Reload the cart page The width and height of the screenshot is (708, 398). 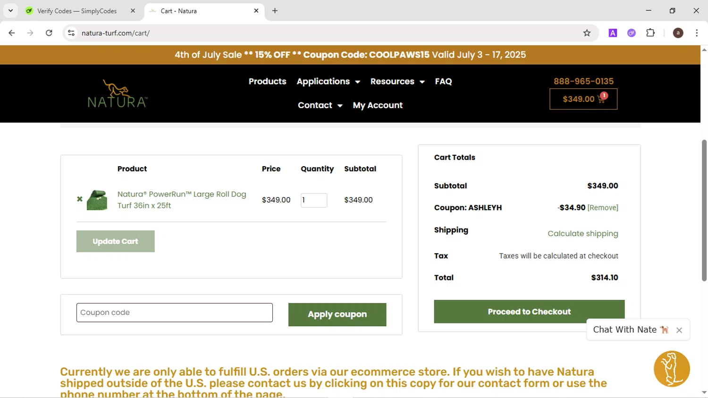click(49, 33)
